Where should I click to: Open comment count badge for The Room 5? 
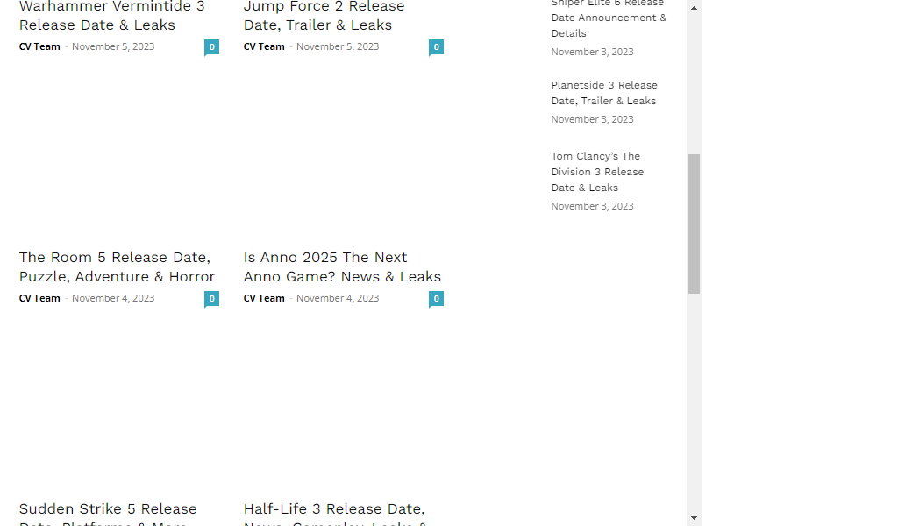[212, 299]
